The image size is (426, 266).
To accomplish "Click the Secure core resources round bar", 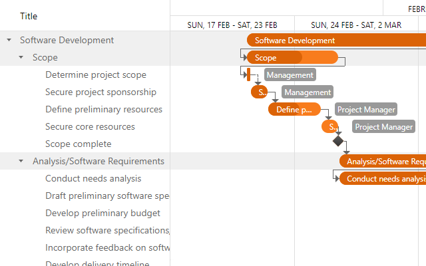I will pyautogui.click(x=329, y=126).
